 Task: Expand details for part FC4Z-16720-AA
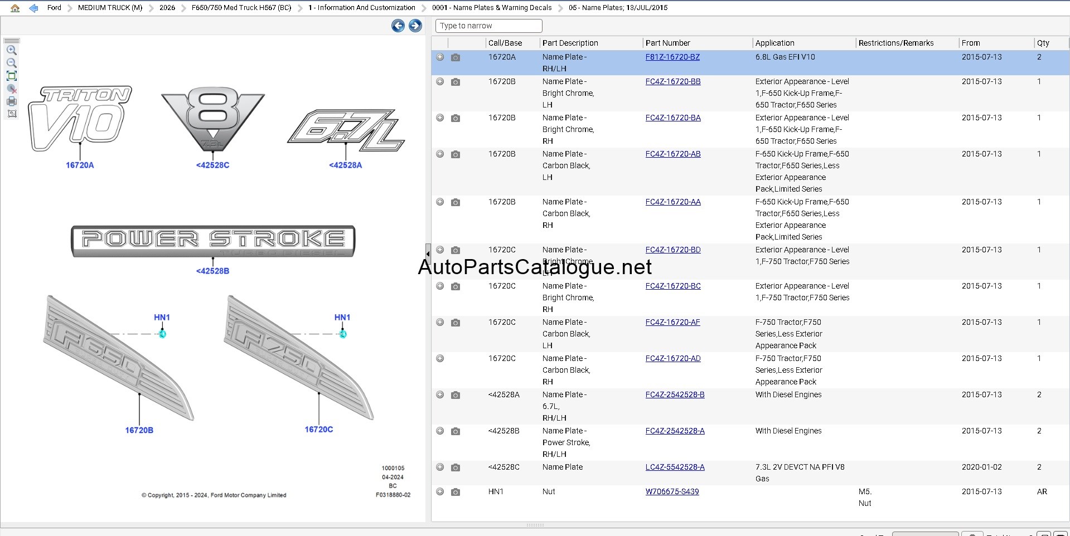coord(440,202)
